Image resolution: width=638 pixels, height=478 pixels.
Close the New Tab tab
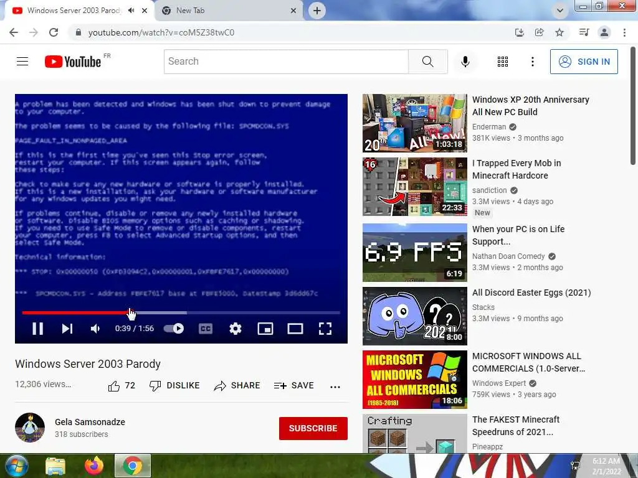[x=293, y=11]
